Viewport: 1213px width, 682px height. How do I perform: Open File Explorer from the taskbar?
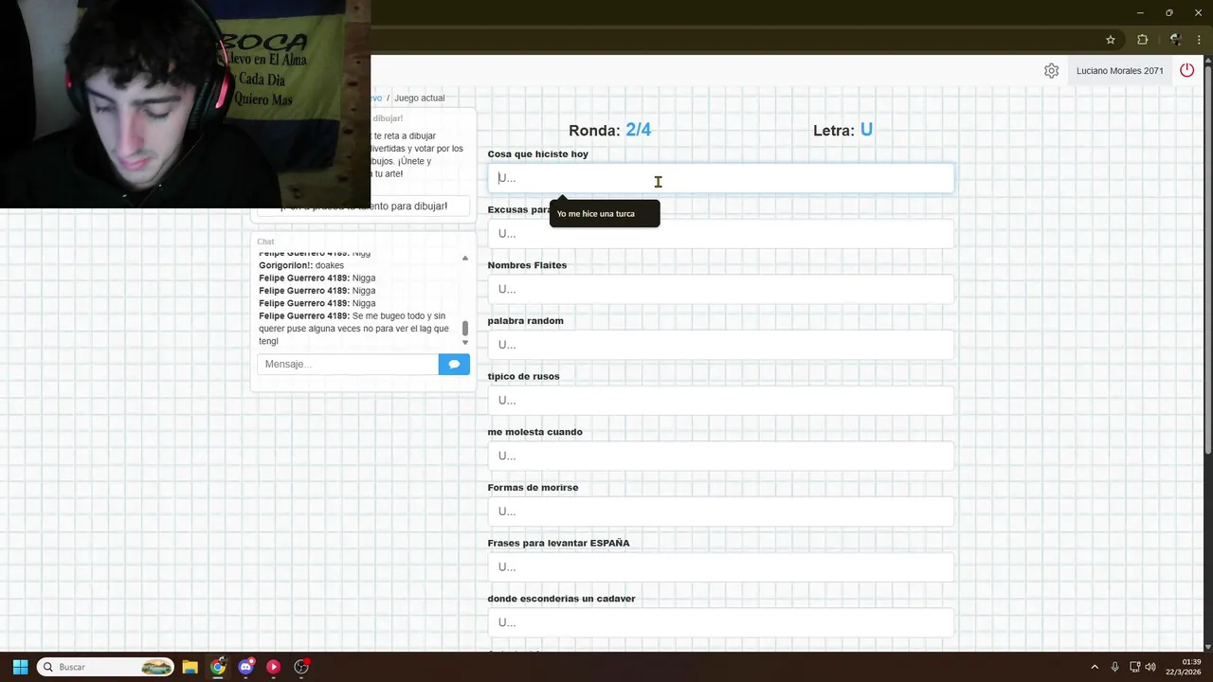click(190, 667)
